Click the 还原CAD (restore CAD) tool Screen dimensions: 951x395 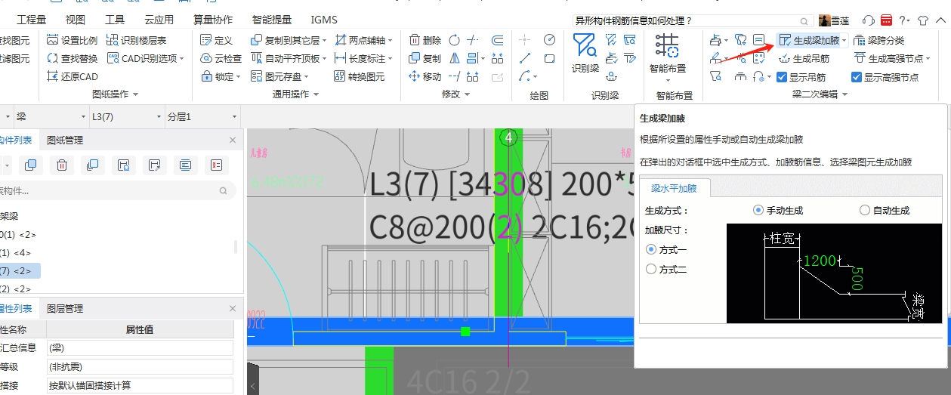pos(73,76)
